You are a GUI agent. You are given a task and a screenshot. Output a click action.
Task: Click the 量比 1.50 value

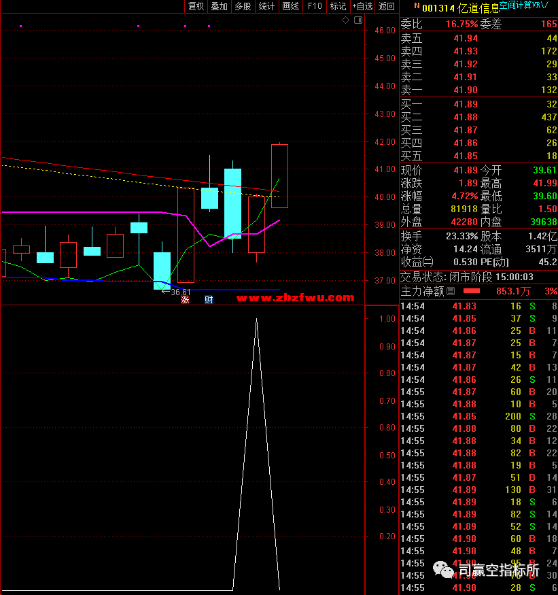[x=548, y=209]
